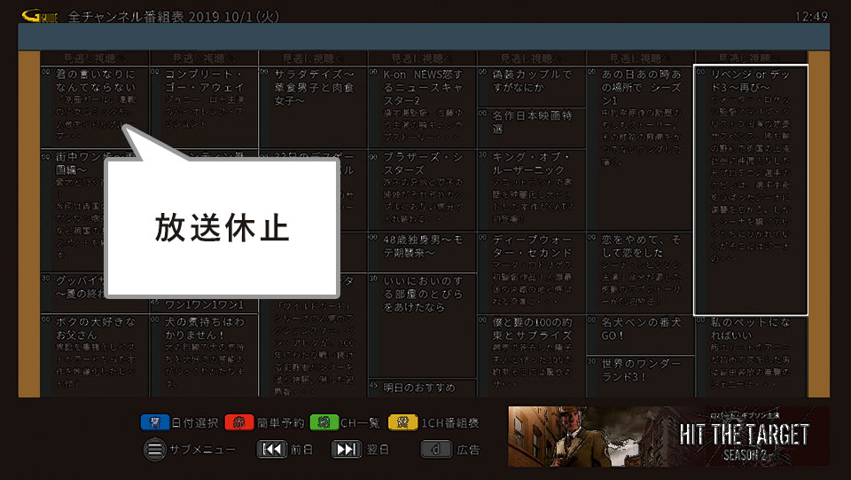Open the サブメニュー hamburger icon

pos(155,449)
